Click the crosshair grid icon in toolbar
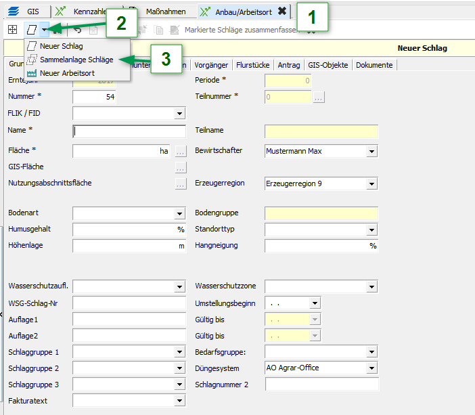 click(12, 30)
